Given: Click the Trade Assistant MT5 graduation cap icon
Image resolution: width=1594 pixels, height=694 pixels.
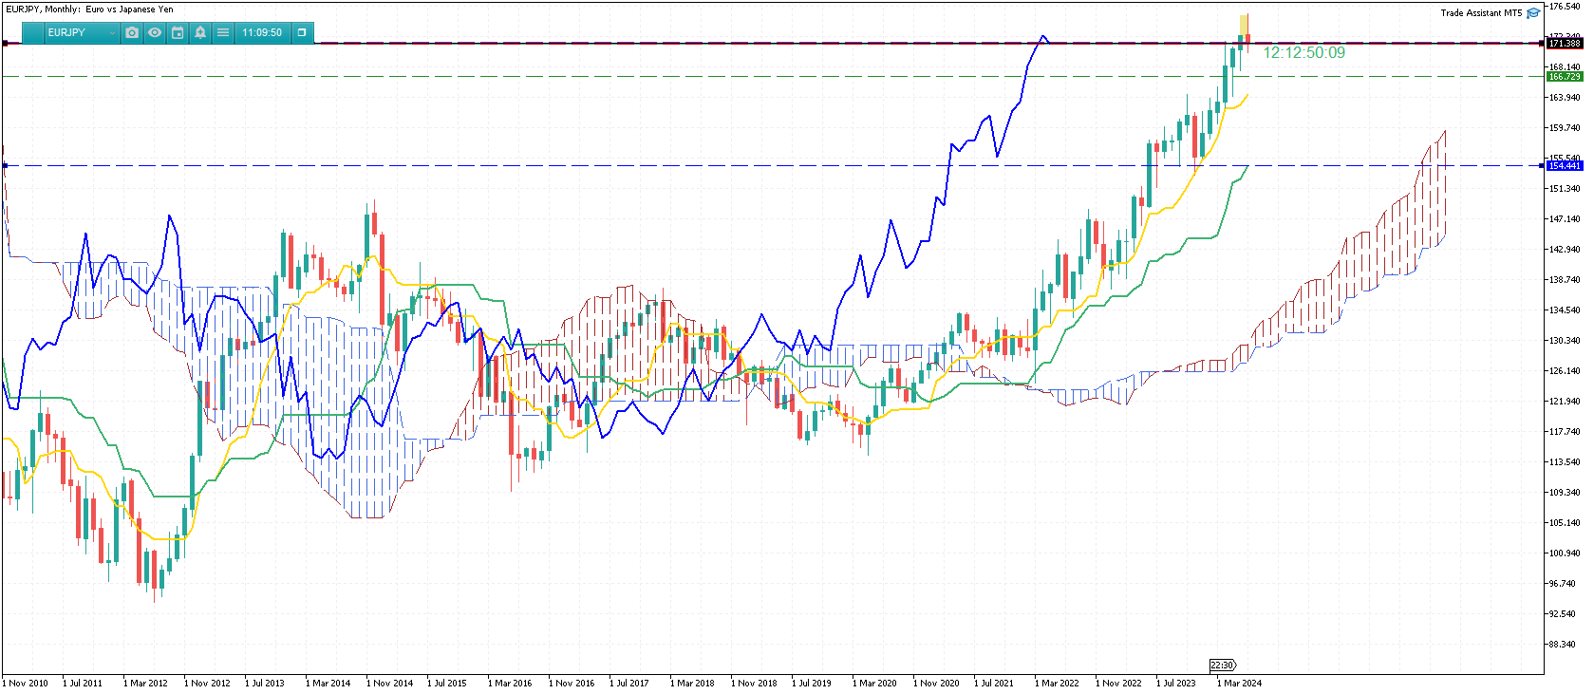Looking at the screenshot, I should click(1533, 13).
